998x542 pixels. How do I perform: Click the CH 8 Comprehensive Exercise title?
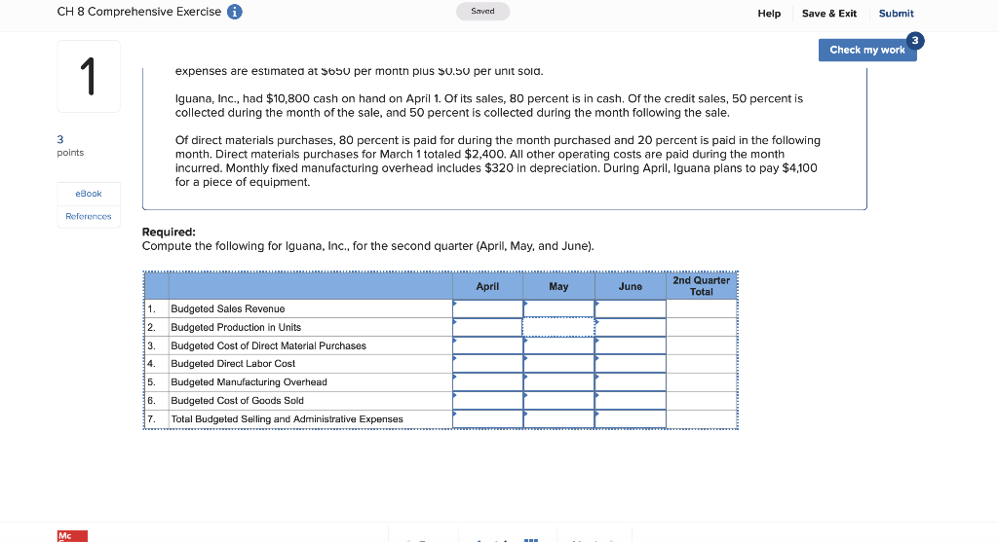point(139,12)
